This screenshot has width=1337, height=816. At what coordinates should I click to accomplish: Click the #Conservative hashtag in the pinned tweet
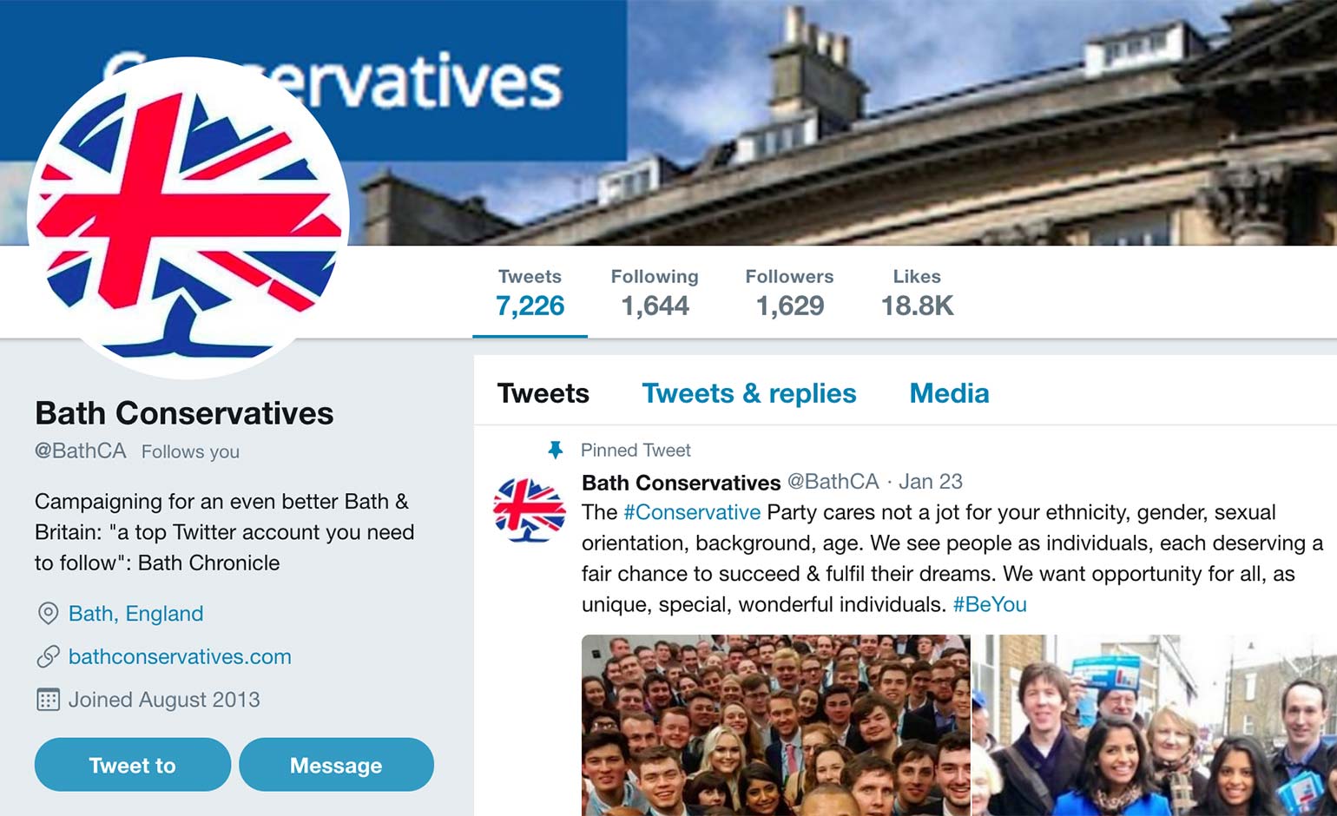[x=692, y=513]
